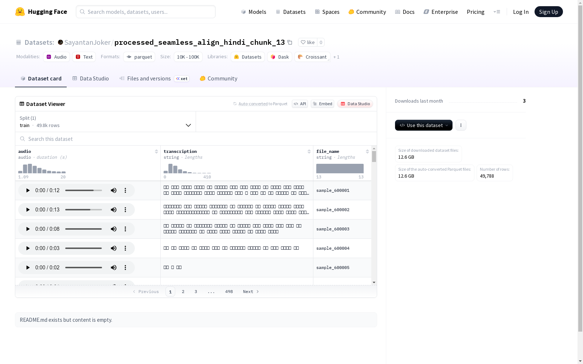Image resolution: width=583 pixels, height=364 pixels.
Task: Mute audio in sample_600004 row
Action: click(114, 248)
